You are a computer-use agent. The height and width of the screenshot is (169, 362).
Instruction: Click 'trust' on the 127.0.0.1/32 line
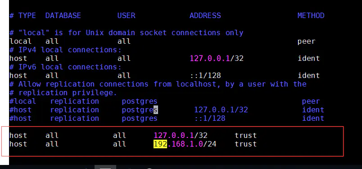coord(246,135)
